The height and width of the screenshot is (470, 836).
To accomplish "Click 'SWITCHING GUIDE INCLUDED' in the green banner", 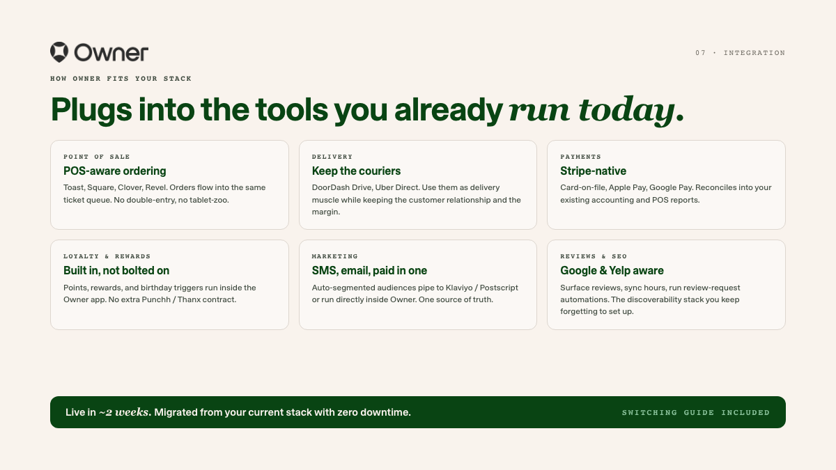I will [x=696, y=412].
